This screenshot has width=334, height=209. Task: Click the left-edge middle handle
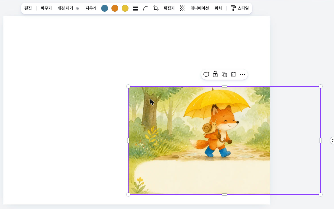click(128, 140)
